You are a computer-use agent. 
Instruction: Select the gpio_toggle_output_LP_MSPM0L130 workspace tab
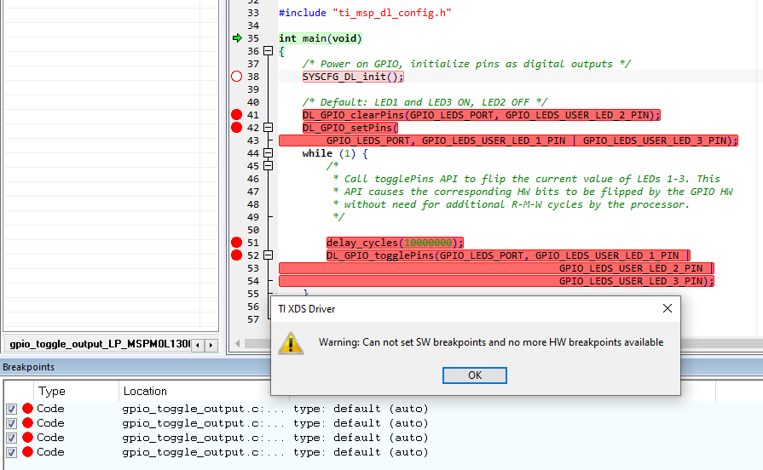click(97, 345)
